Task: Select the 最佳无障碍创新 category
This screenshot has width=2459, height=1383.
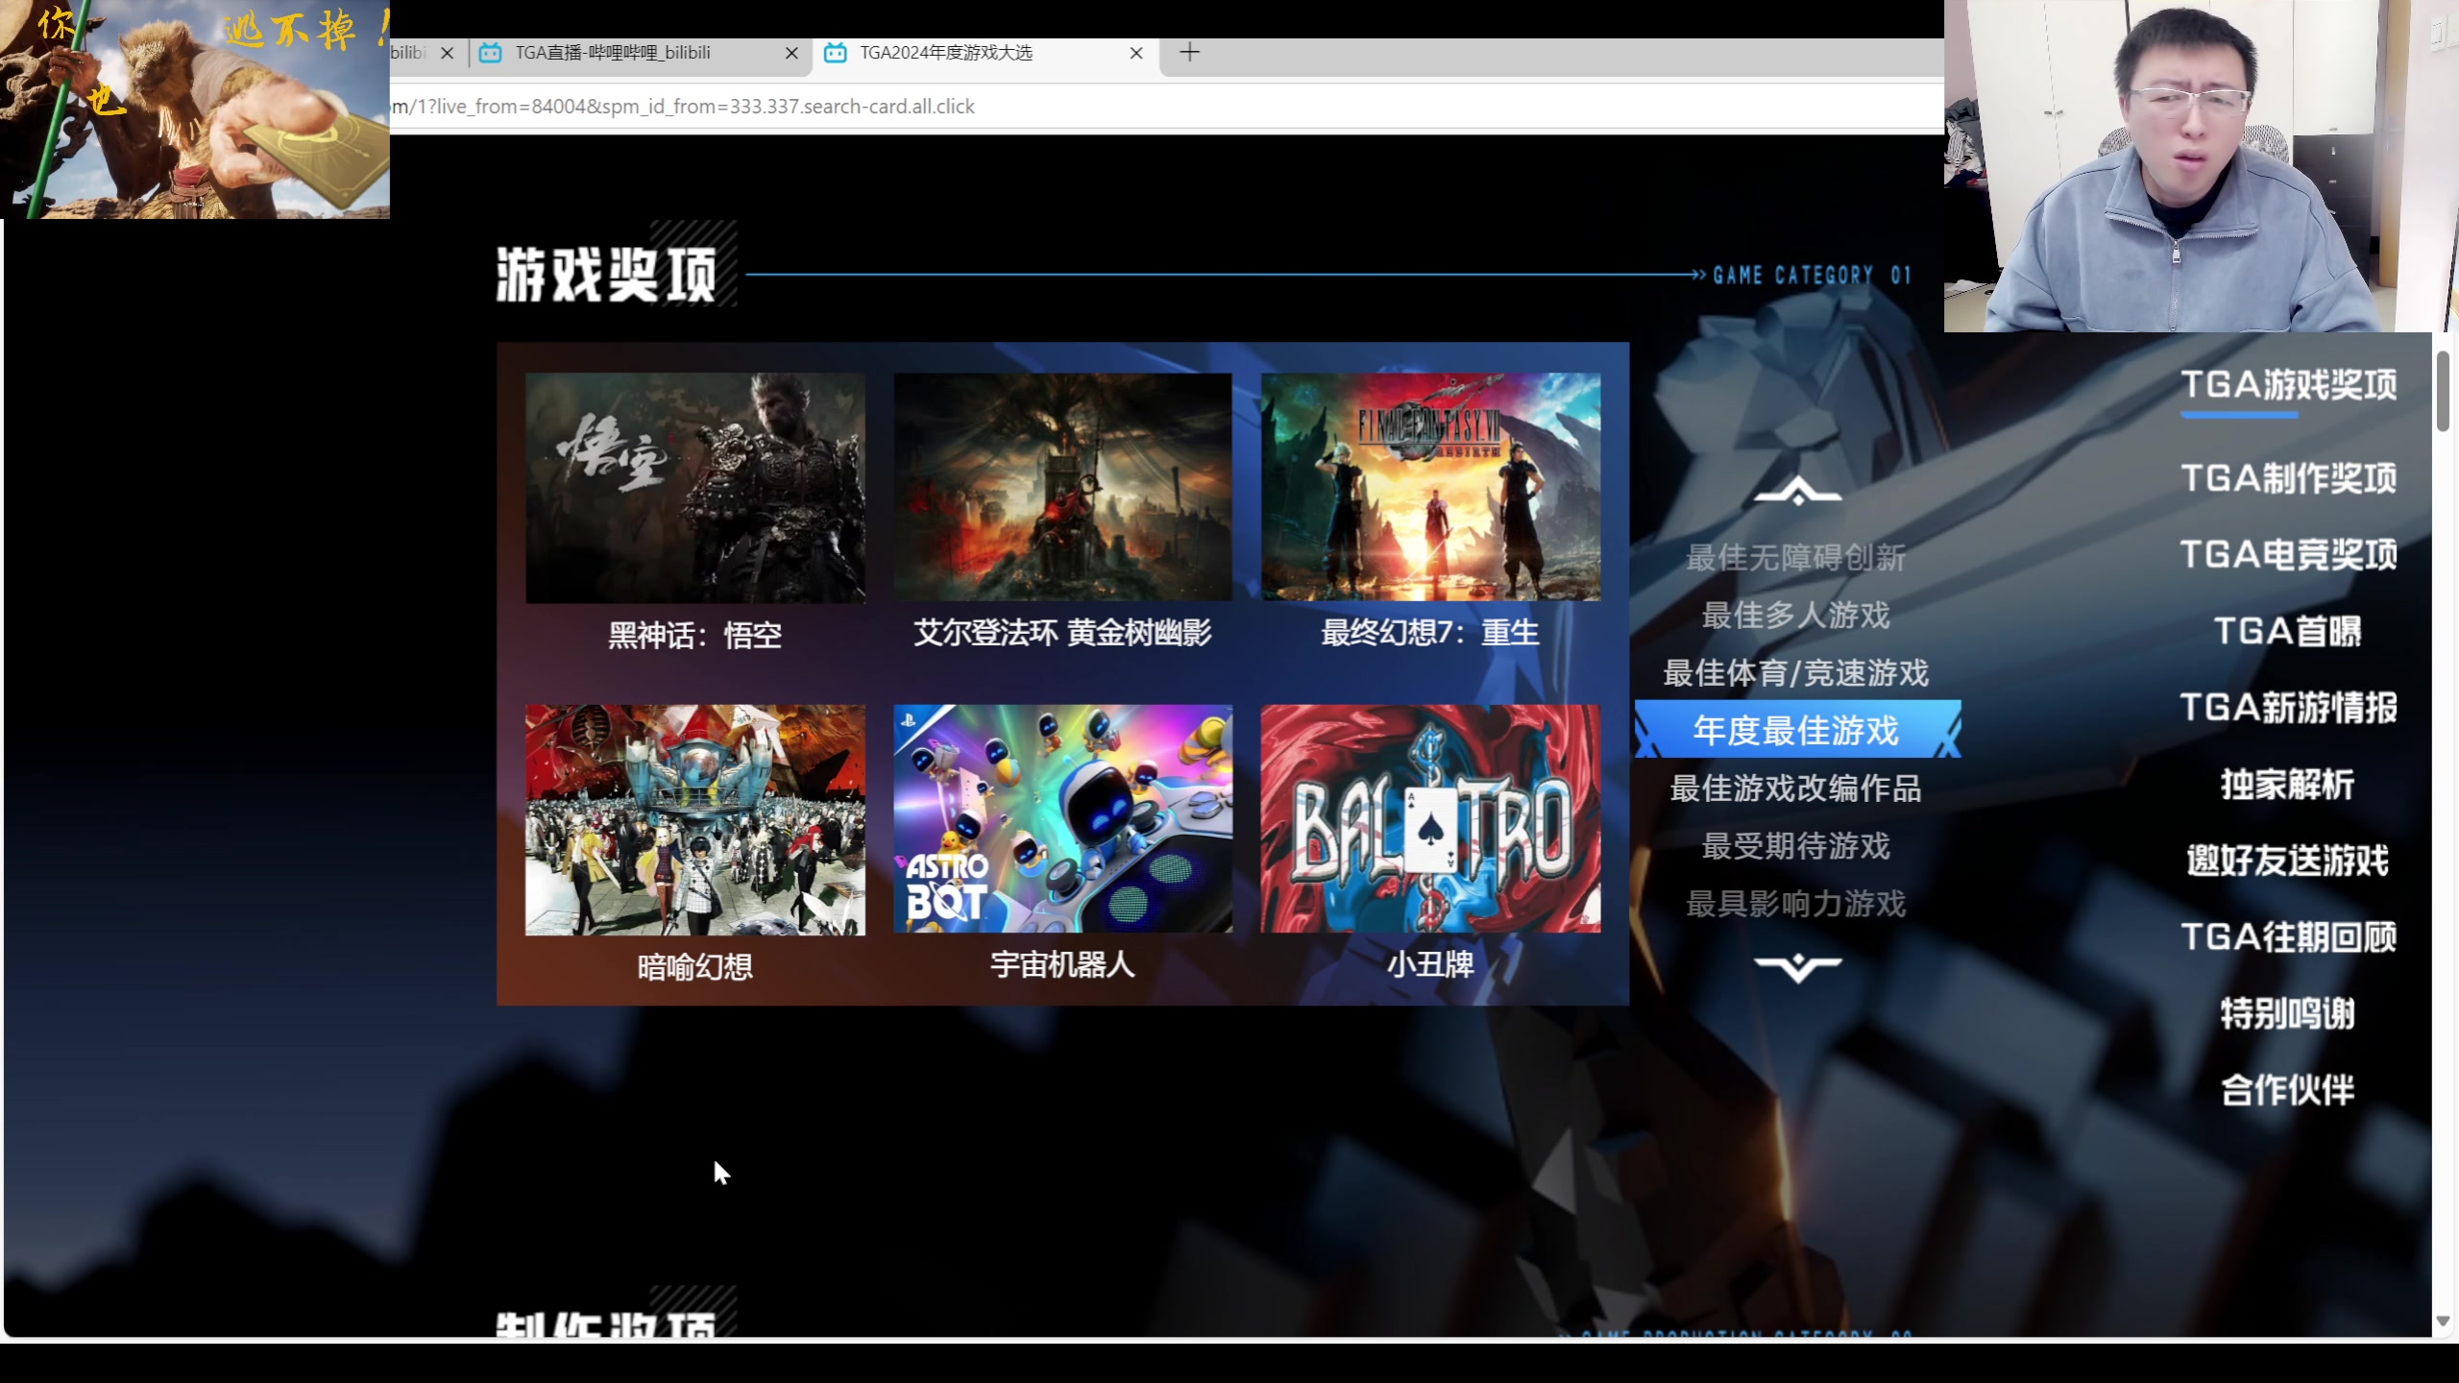Action: [x=1795, y=557]
